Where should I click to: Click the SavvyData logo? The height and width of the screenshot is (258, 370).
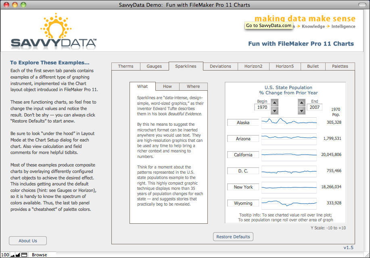[x=54, y=31]
